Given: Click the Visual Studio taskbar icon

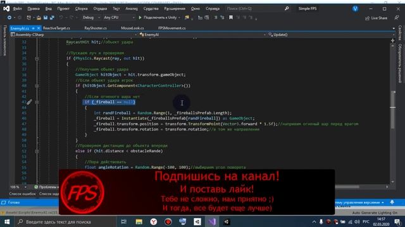Looking at the screenshot, I should [212, 221].
